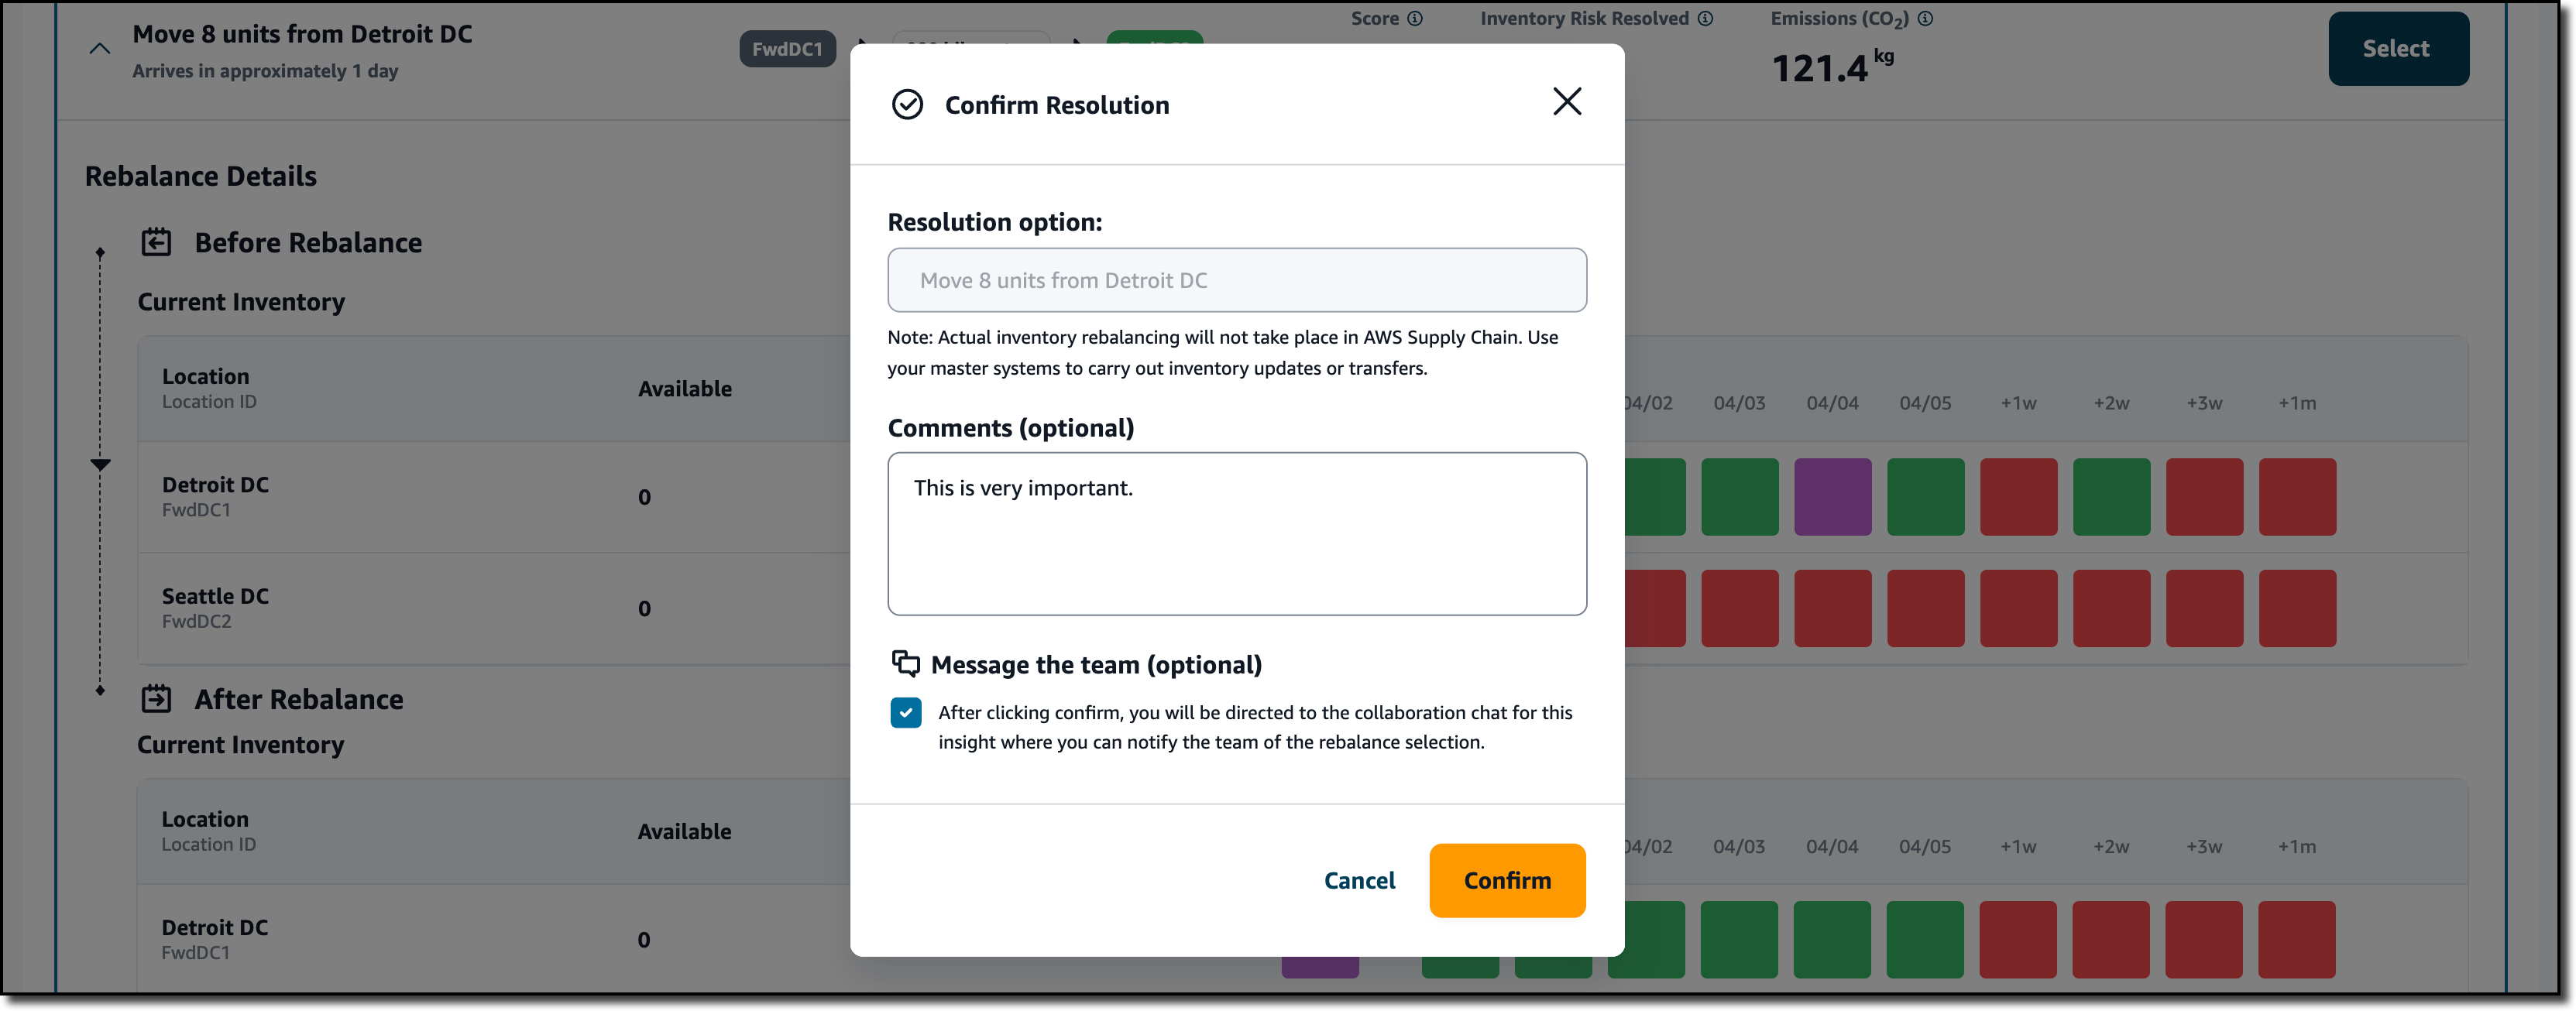Click the Select button for this option
Viewport: 2576px width, 1011px height.
coord(2397,48)
